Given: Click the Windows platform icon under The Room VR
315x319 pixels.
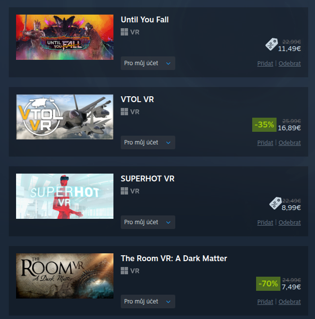Looking at the screenshot, I should click(124, 271).
